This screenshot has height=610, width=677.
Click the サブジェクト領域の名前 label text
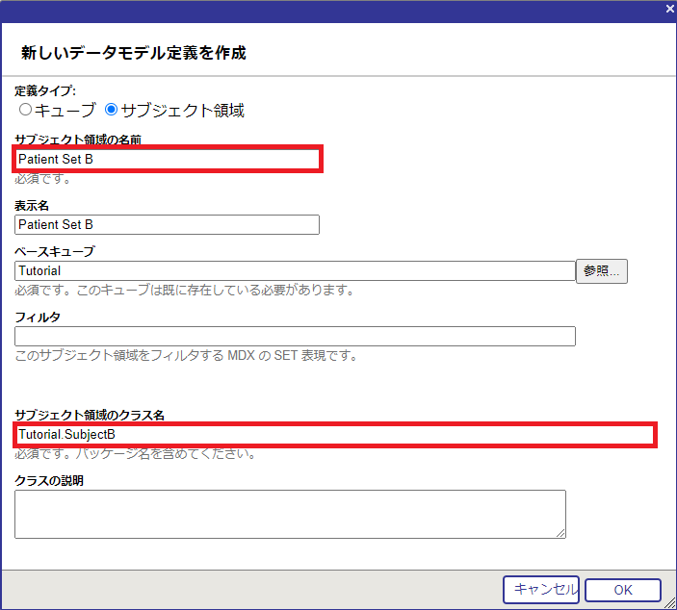tap(78, 140)
